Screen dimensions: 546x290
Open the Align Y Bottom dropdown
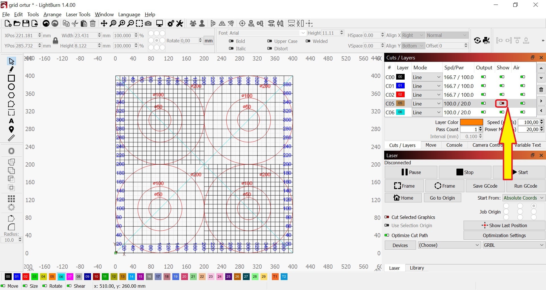click(x=413, y=46)
